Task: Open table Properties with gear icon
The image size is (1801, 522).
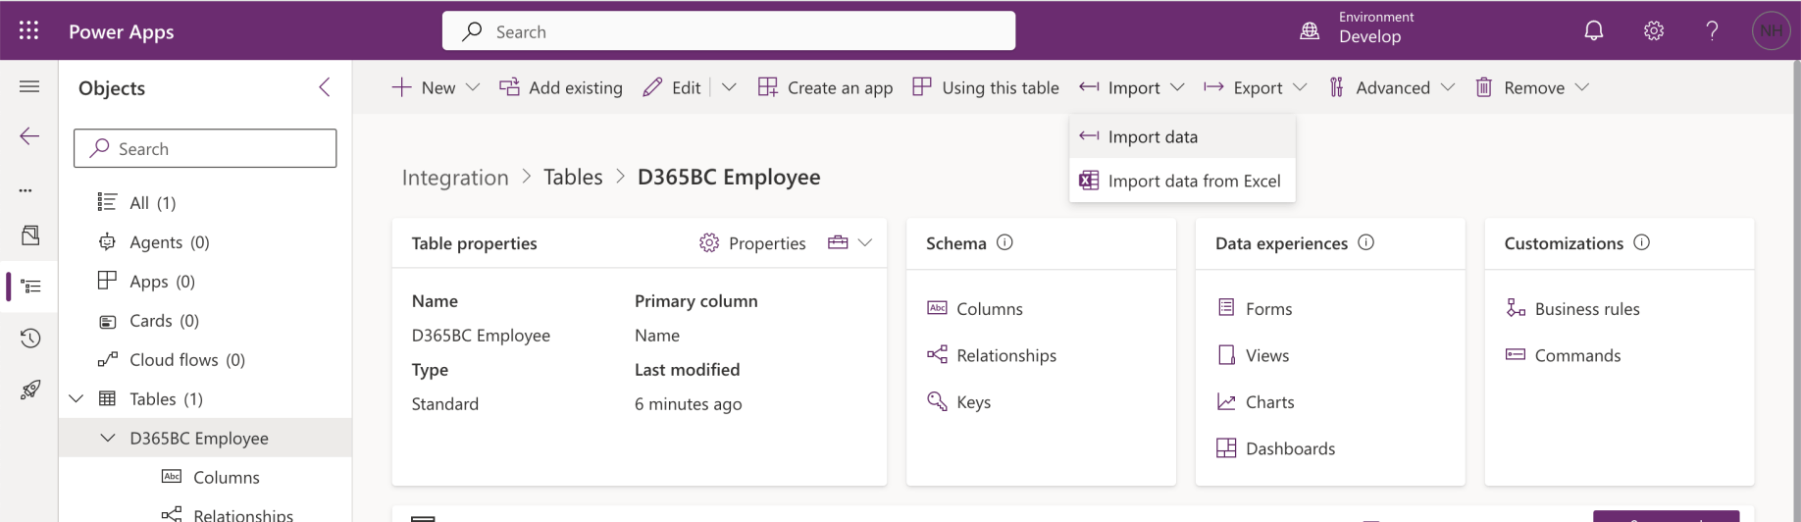Action: [752, 243]
